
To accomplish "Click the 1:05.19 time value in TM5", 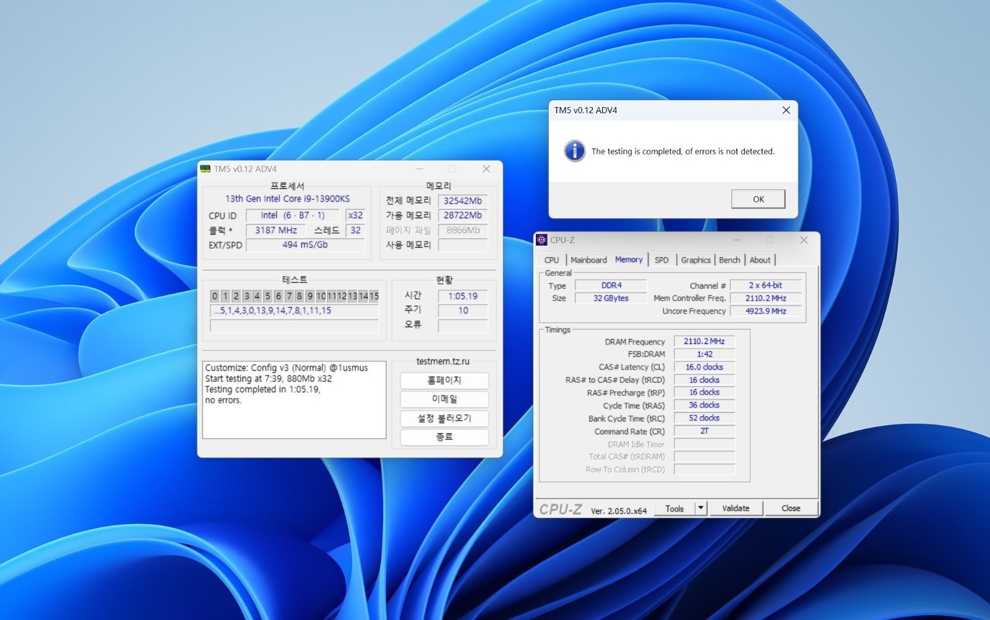I will 463,296.
